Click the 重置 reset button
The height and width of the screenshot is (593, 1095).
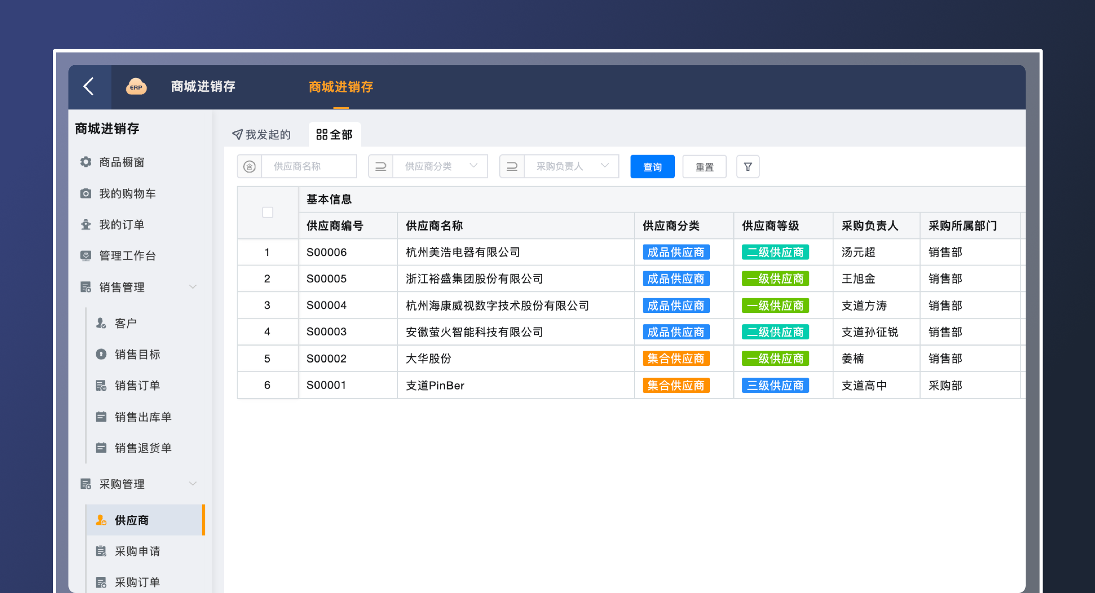click(x=704, y=167)
